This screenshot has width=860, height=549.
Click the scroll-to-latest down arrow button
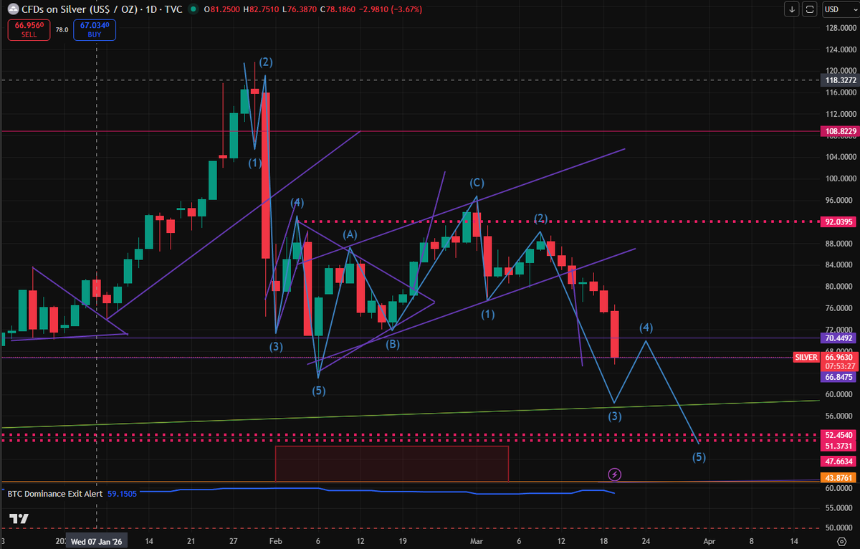[792, 9]
